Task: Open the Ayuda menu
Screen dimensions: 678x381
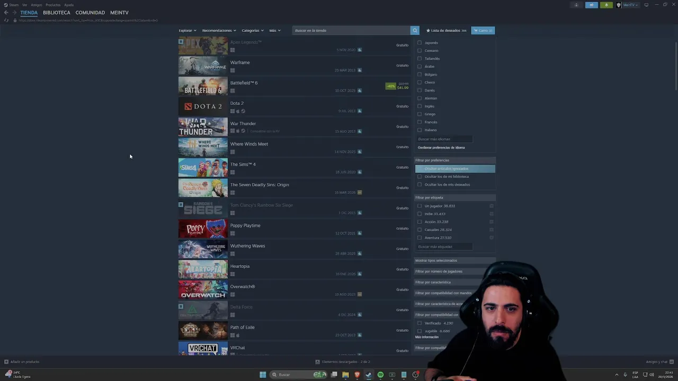Action: point(69,5)
